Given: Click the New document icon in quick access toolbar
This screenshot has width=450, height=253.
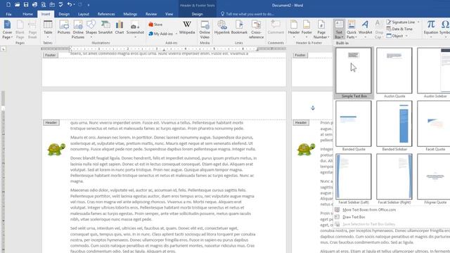Looking at the screenshot, I should pos(8,5).
